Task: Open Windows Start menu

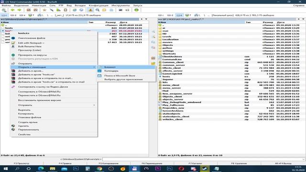Action: [5, 169]
